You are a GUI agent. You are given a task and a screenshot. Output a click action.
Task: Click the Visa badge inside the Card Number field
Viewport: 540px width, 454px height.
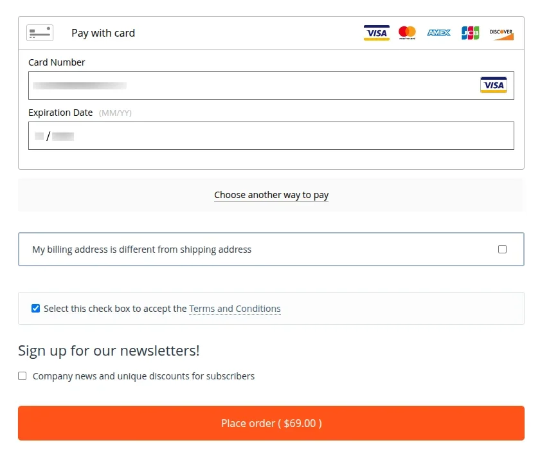coord(494,86)
